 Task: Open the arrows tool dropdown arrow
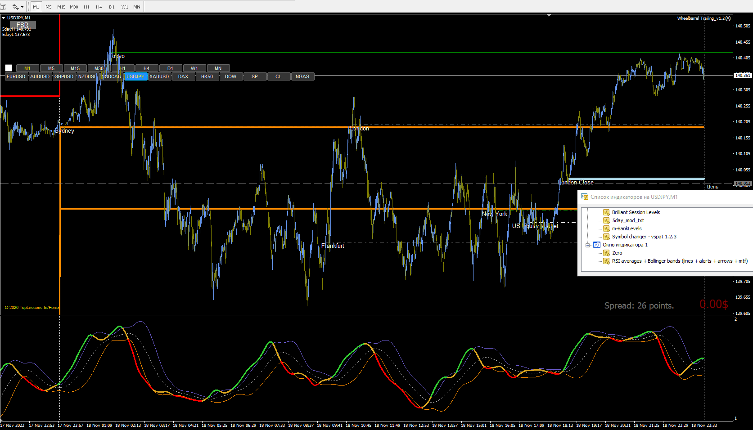pyautogui.click(x=22, y=7)
